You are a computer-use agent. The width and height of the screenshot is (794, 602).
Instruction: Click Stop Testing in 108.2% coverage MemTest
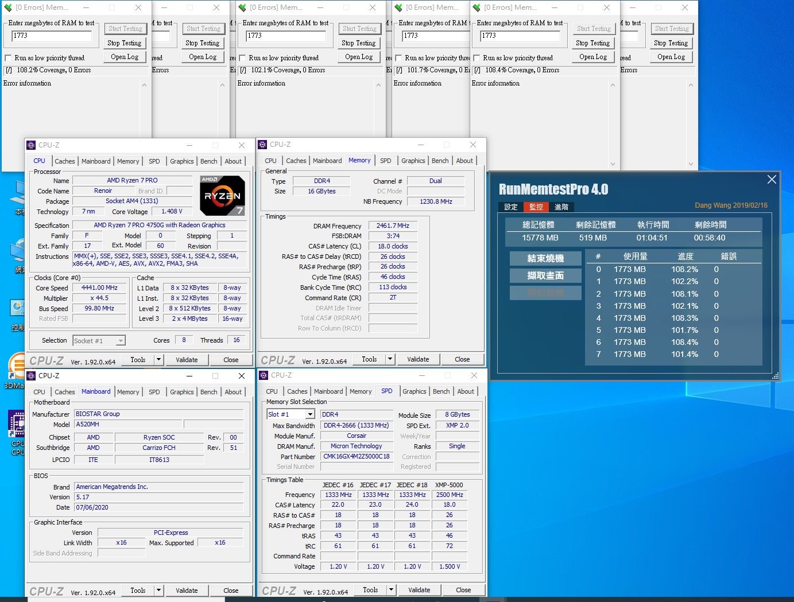125,43
